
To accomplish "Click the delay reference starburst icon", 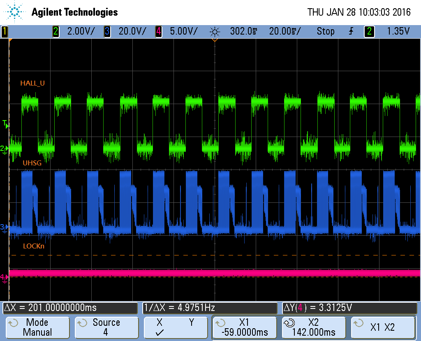I will (x=215, y=32).
